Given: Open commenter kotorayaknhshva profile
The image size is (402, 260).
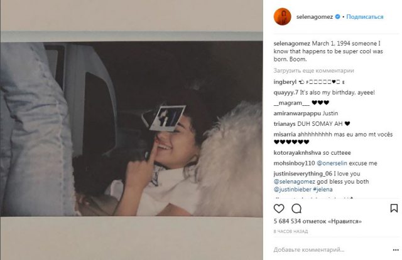Looking at the screenshot, I should pos(297,153).
